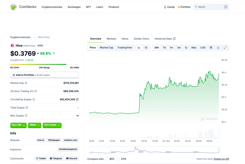Select the Price chart tab
The height and width of the screenshot is (164, 245).
pos(93,48)
